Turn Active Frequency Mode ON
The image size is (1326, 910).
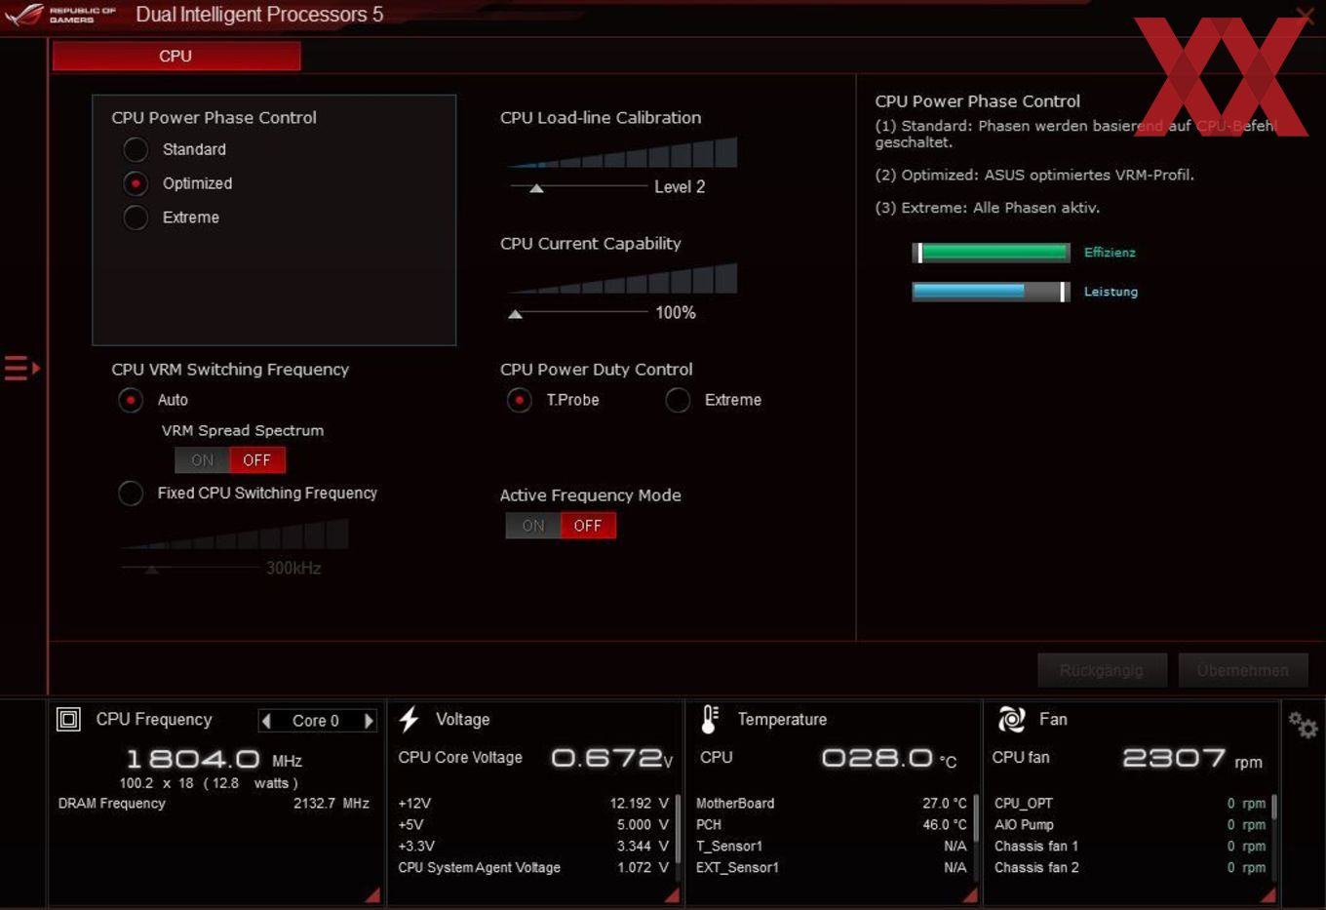pyautogui.click(x=532, y=526)
